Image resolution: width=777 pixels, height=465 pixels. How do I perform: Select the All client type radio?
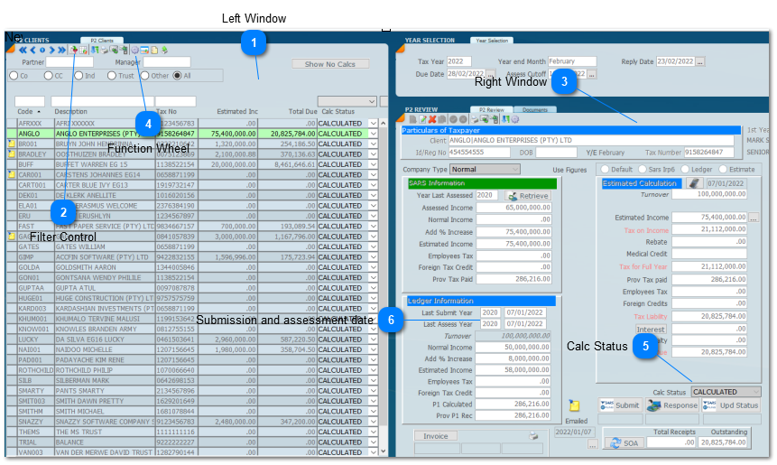[177, 76]
